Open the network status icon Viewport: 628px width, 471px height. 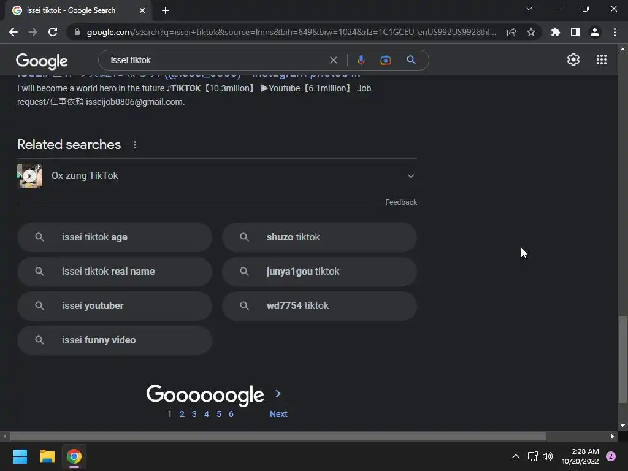click(x=532, y=456)
